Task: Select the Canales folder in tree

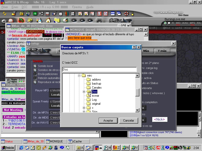Action: click(97, 88)
